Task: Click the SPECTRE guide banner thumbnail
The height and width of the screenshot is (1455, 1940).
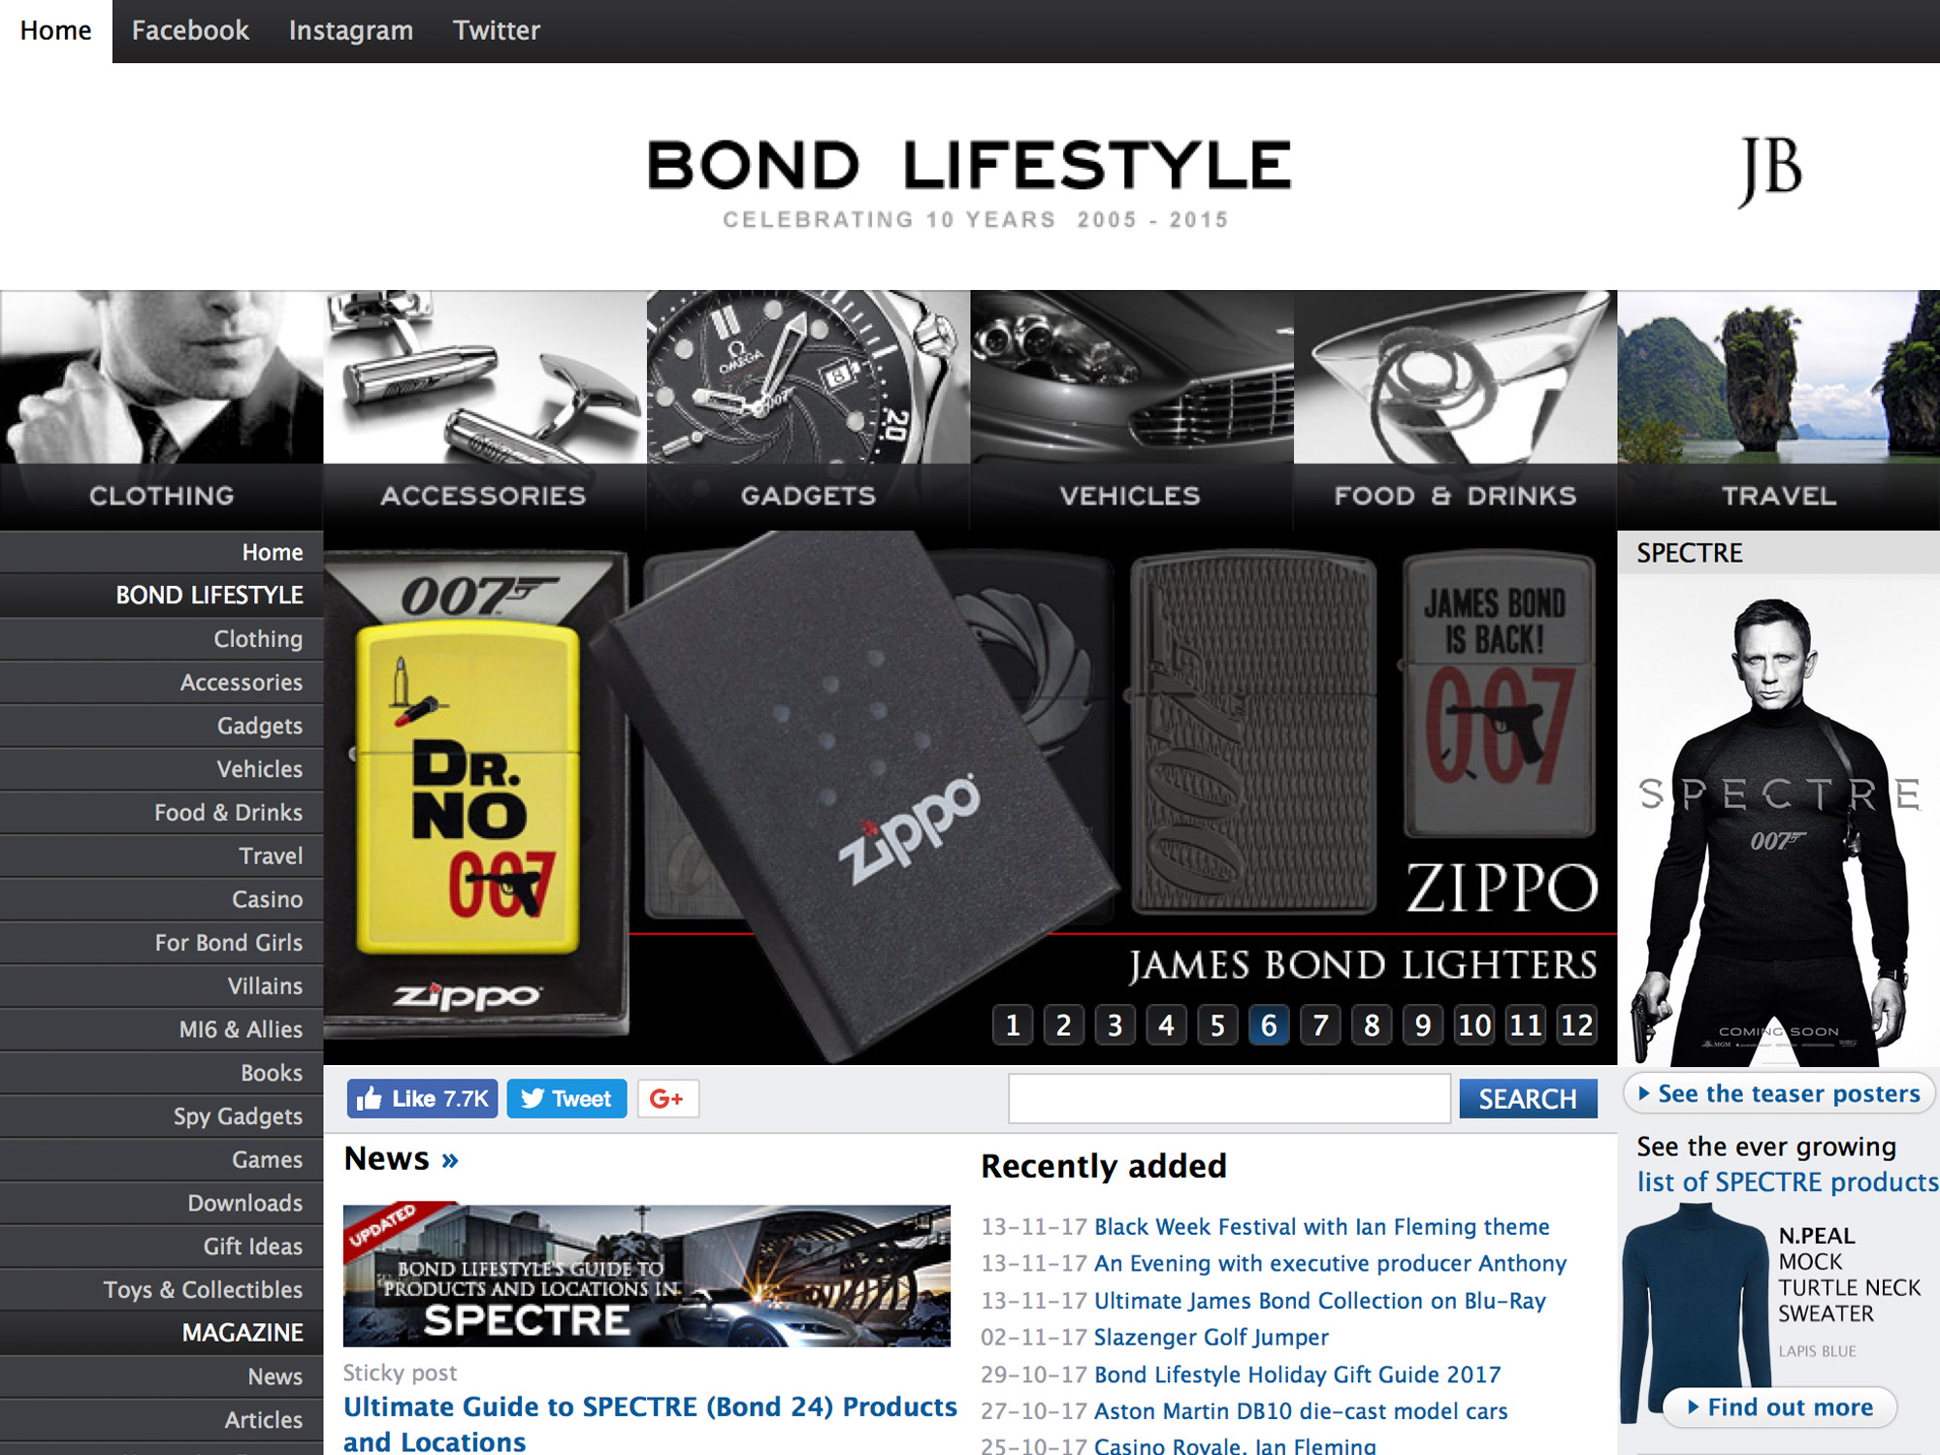Action: pos(647,1276)
